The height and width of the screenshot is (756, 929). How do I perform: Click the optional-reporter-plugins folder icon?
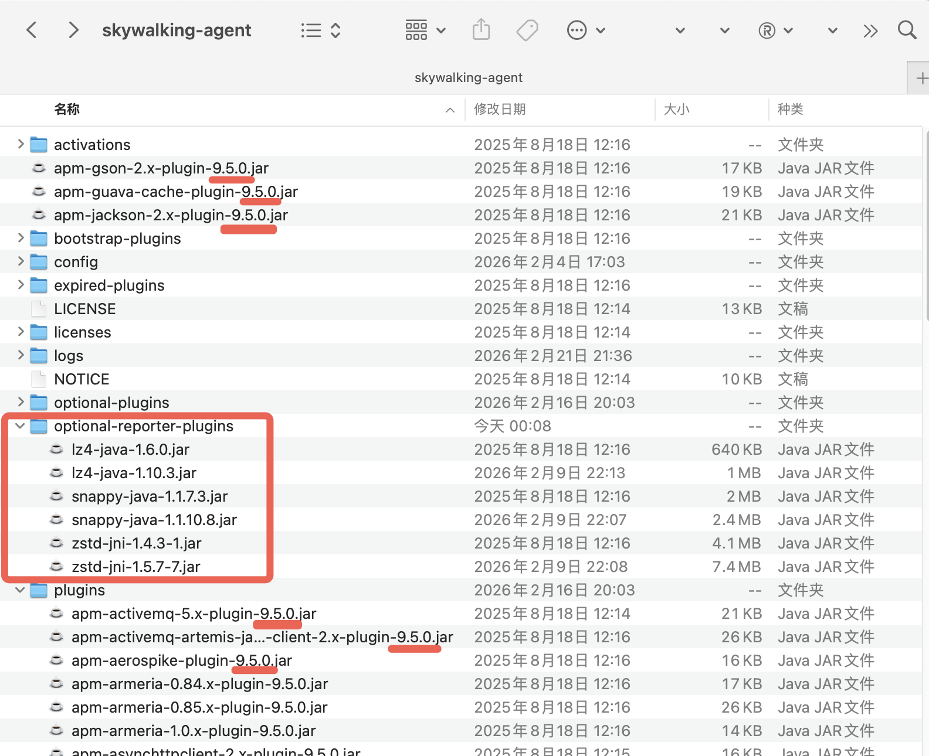click(x=39, y=425)
